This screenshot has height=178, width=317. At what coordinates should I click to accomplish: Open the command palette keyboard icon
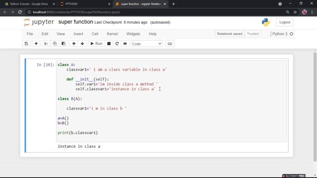[x=169, y=44]
